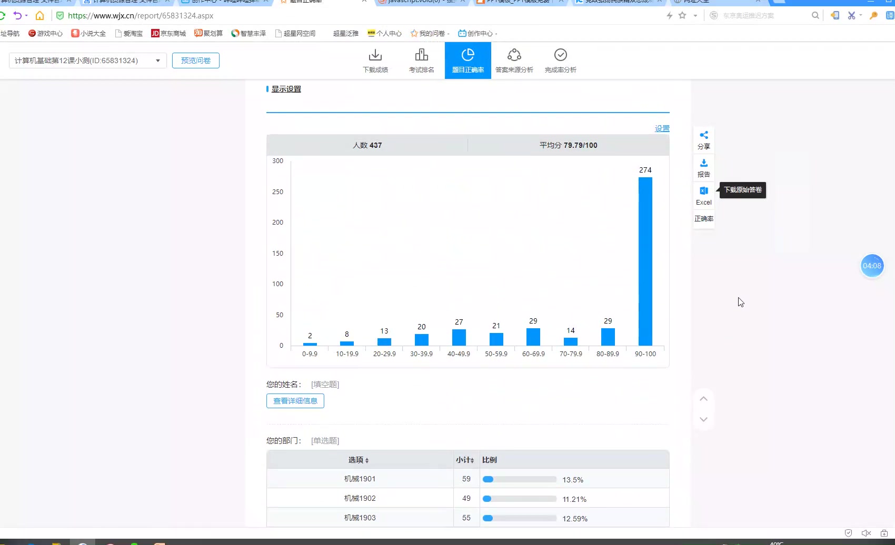Click the search magnifier icon
This screenshot has width=895, height=545.
[816, 15]
